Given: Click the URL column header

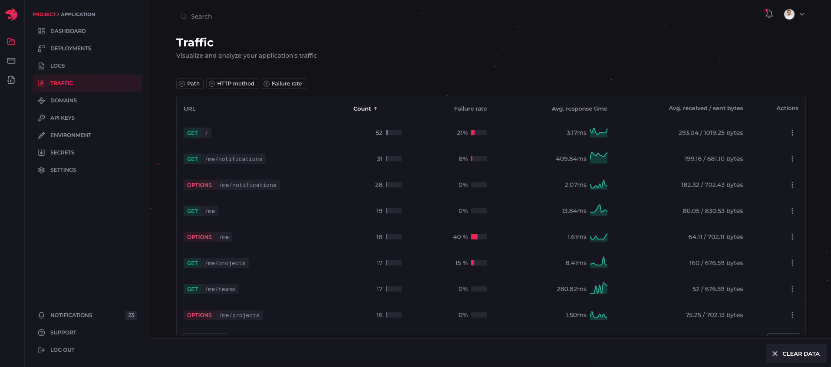Looking at the screenshot, I should [190, 108].
